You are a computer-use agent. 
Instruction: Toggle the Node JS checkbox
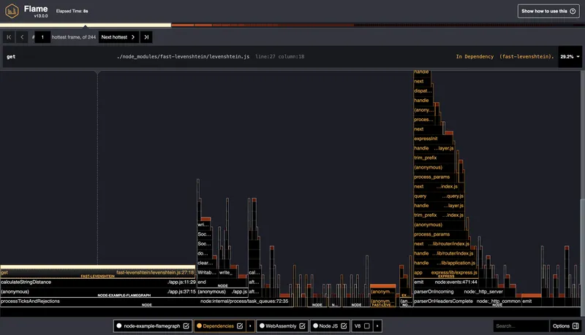pyautogui.click(x=343, y=326)
